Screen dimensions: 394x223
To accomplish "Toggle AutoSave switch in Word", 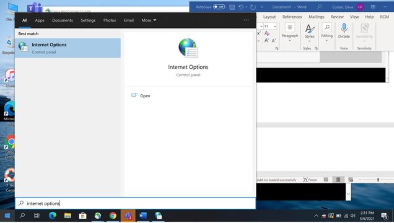I will [219, 7].
